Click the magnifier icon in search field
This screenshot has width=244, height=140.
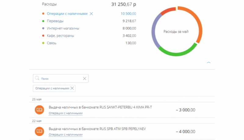[x=37, y=78]
